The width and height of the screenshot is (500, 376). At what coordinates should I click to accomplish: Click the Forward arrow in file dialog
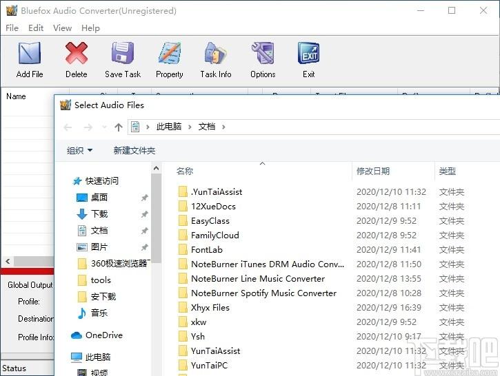pos(88,127)
